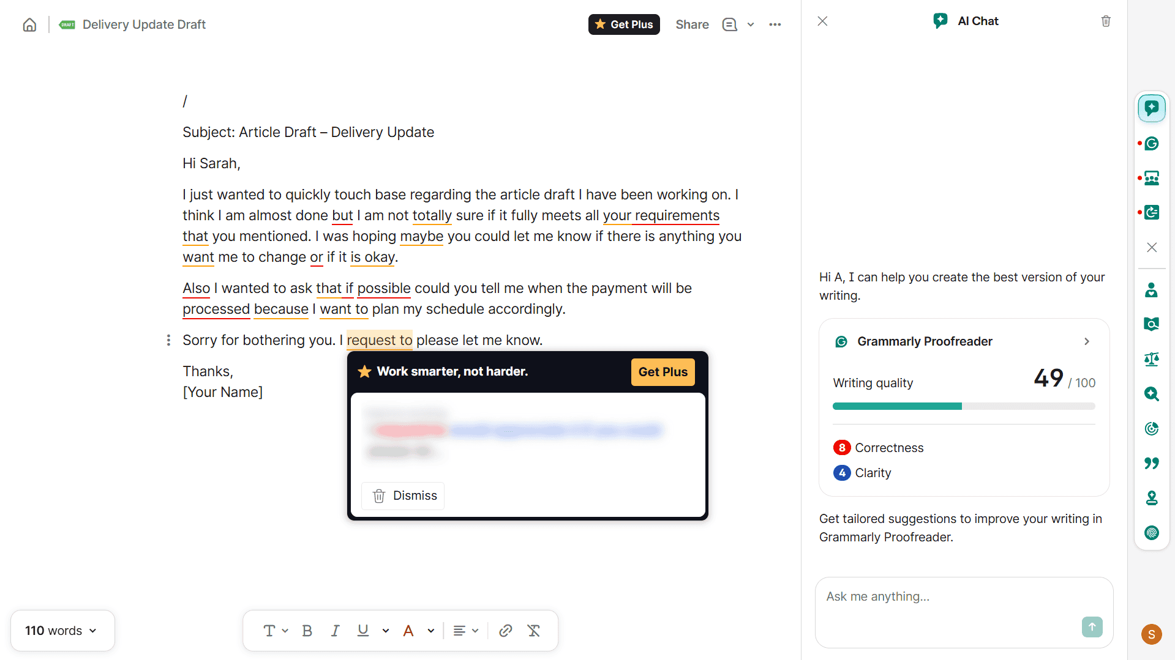Click the writing quality progress bar
The width and height of the screenshot is (1175, 660).
[964, 406]
